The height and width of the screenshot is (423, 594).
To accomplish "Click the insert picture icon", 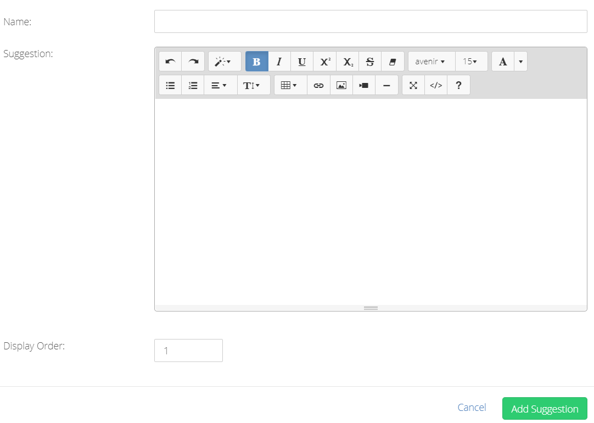I will tap(341, 85).
